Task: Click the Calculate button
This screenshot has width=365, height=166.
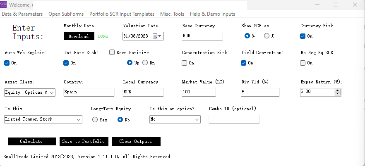Action: pos(31,141)
